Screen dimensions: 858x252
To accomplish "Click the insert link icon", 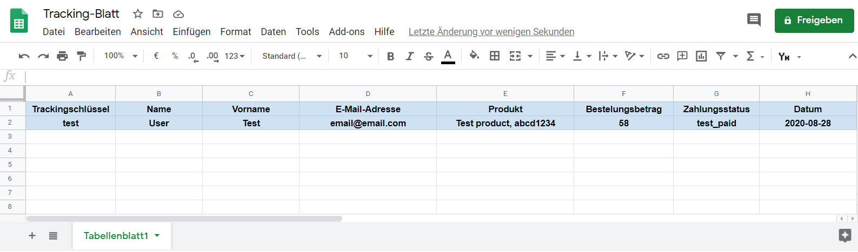I will click(663, 56).
